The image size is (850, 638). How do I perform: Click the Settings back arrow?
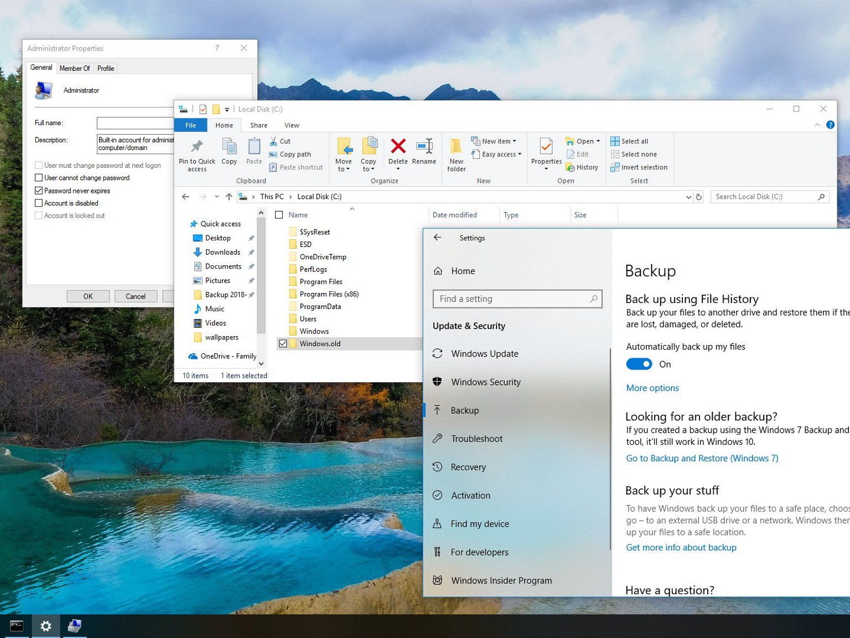point(438,238)
